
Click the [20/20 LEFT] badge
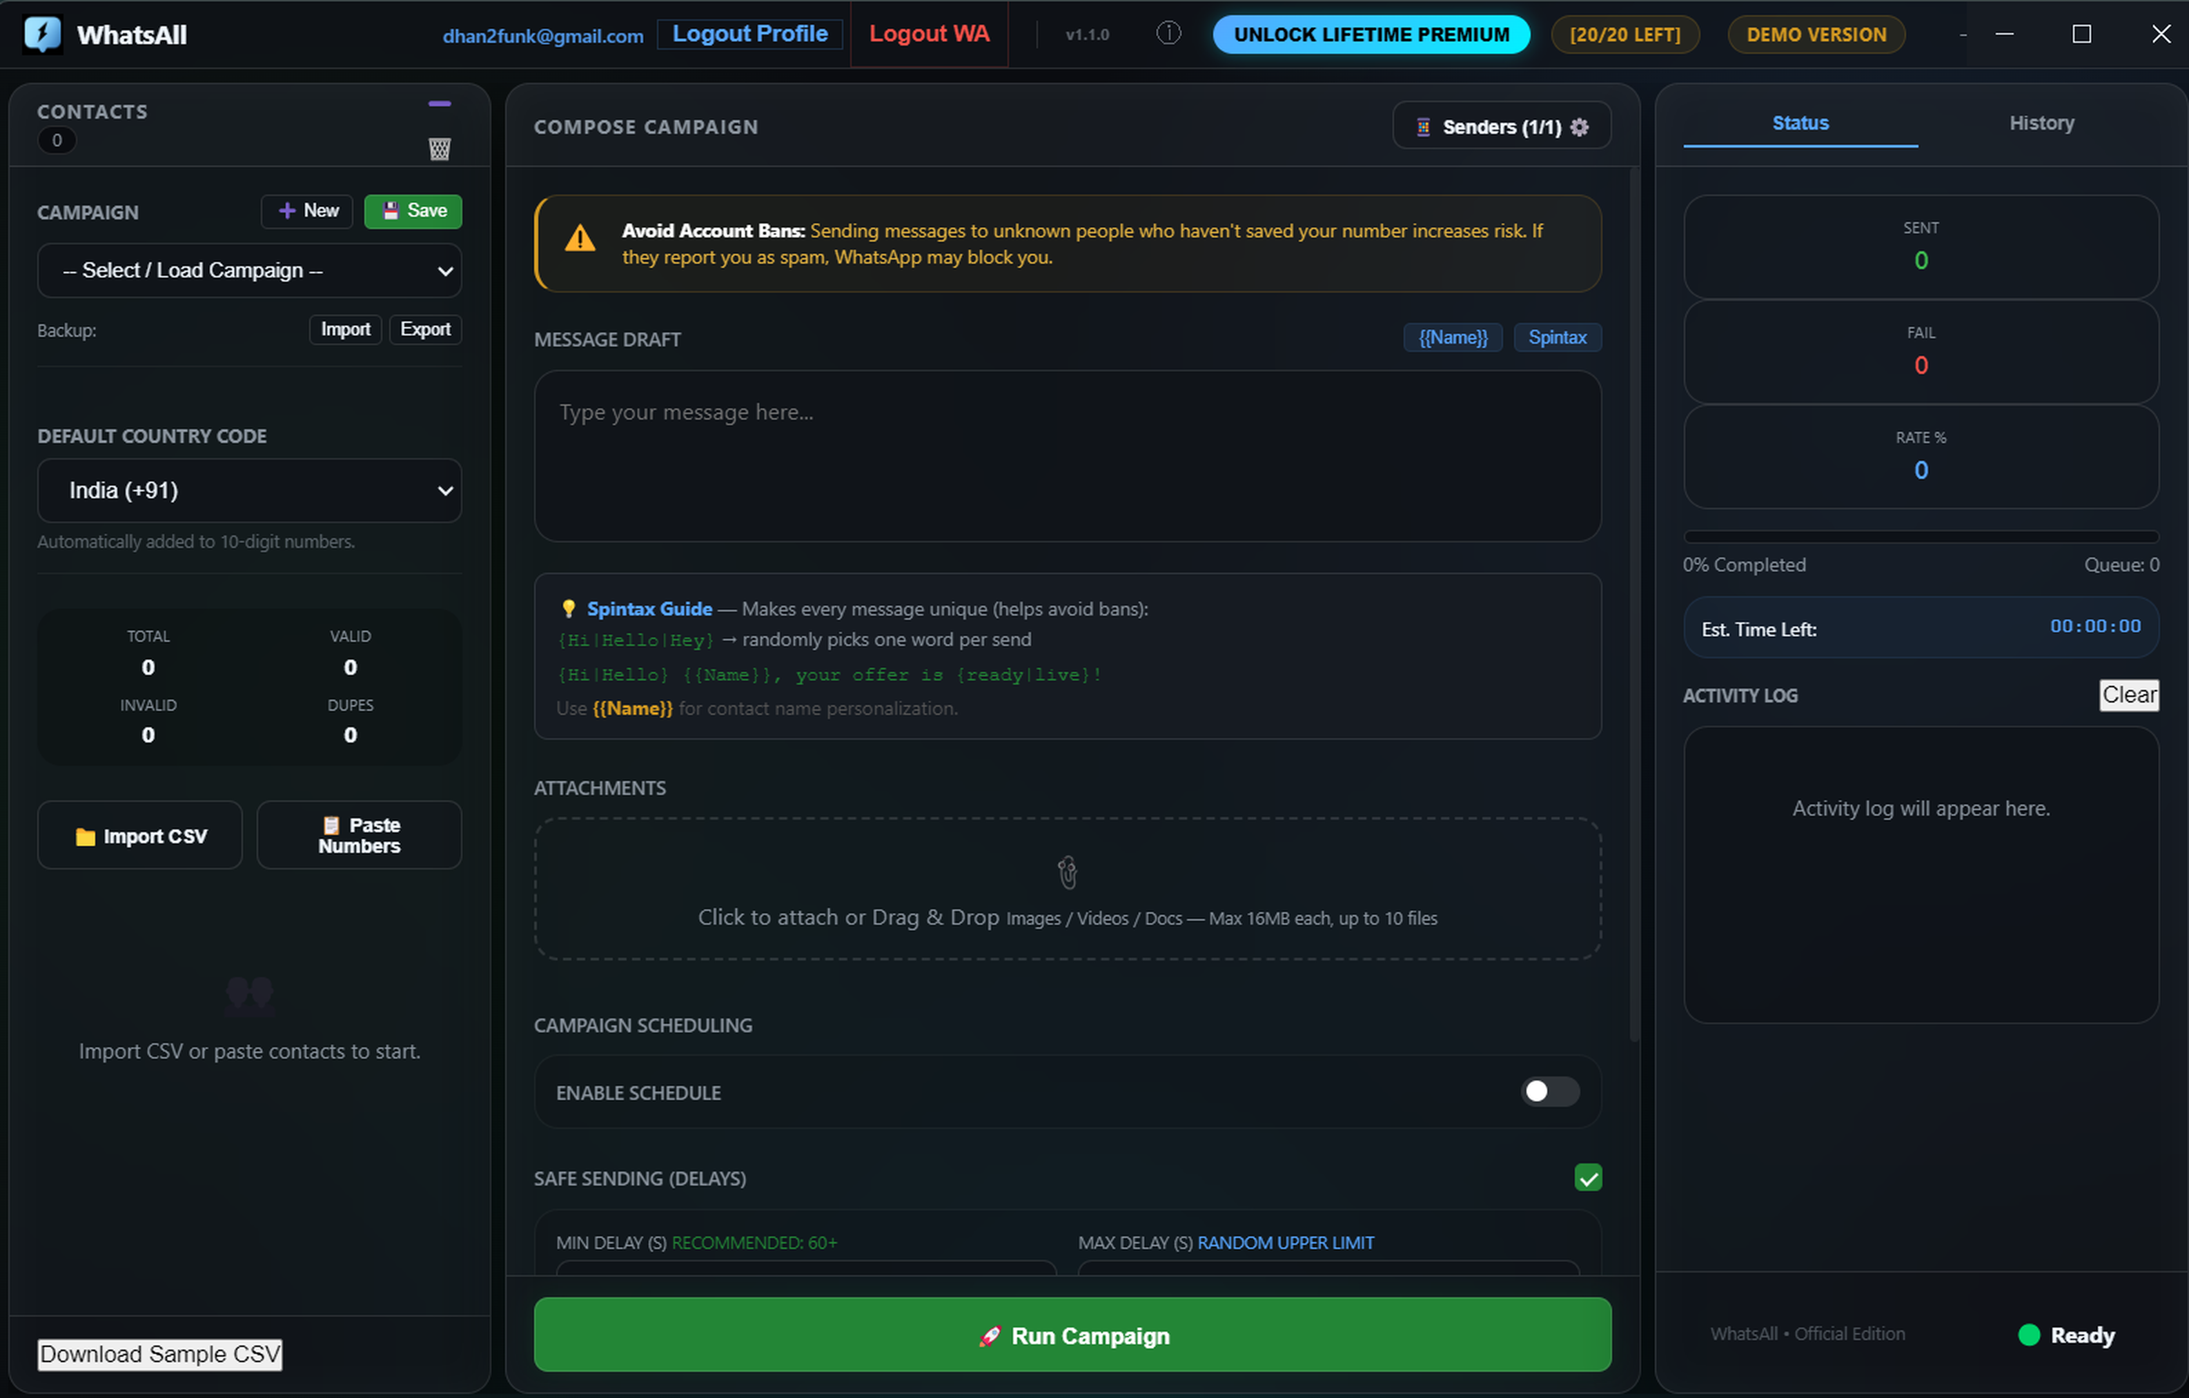(x=1624, y=35)
